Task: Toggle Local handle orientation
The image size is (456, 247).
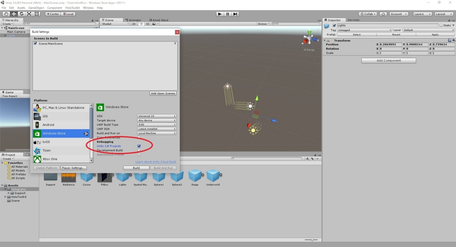Action: (68, 14)
